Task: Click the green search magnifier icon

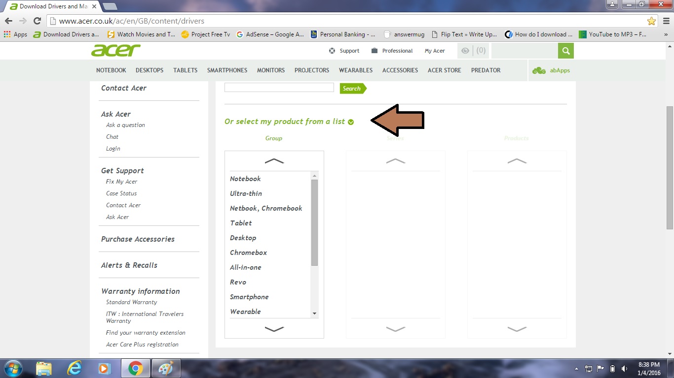Action: [x=566, y=51]
